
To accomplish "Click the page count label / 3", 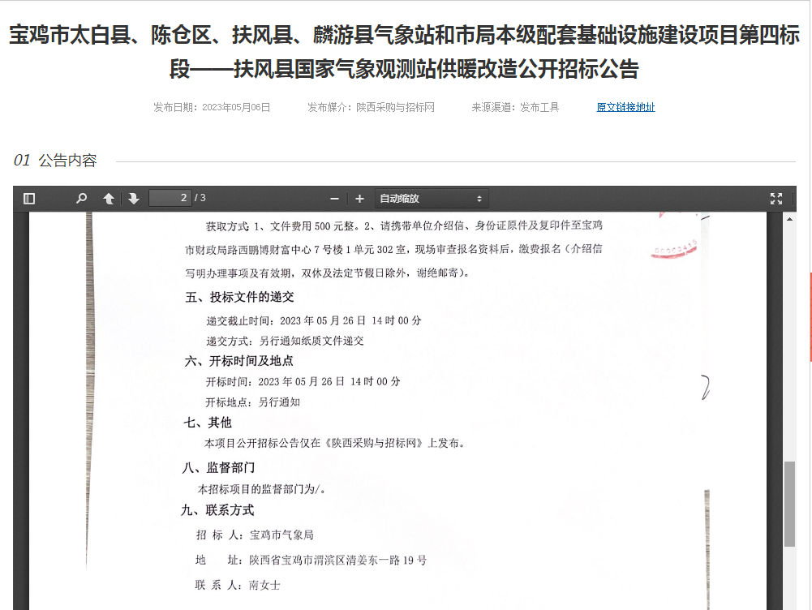I will tap(200, 198).
